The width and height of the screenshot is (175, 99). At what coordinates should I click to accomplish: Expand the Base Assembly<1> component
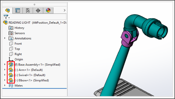[5, 64]
